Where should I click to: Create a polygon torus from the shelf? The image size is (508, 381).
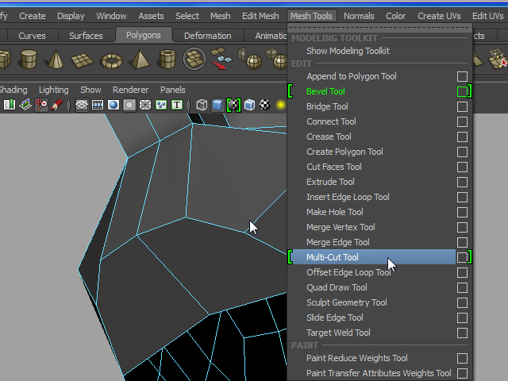click(112, 60)
